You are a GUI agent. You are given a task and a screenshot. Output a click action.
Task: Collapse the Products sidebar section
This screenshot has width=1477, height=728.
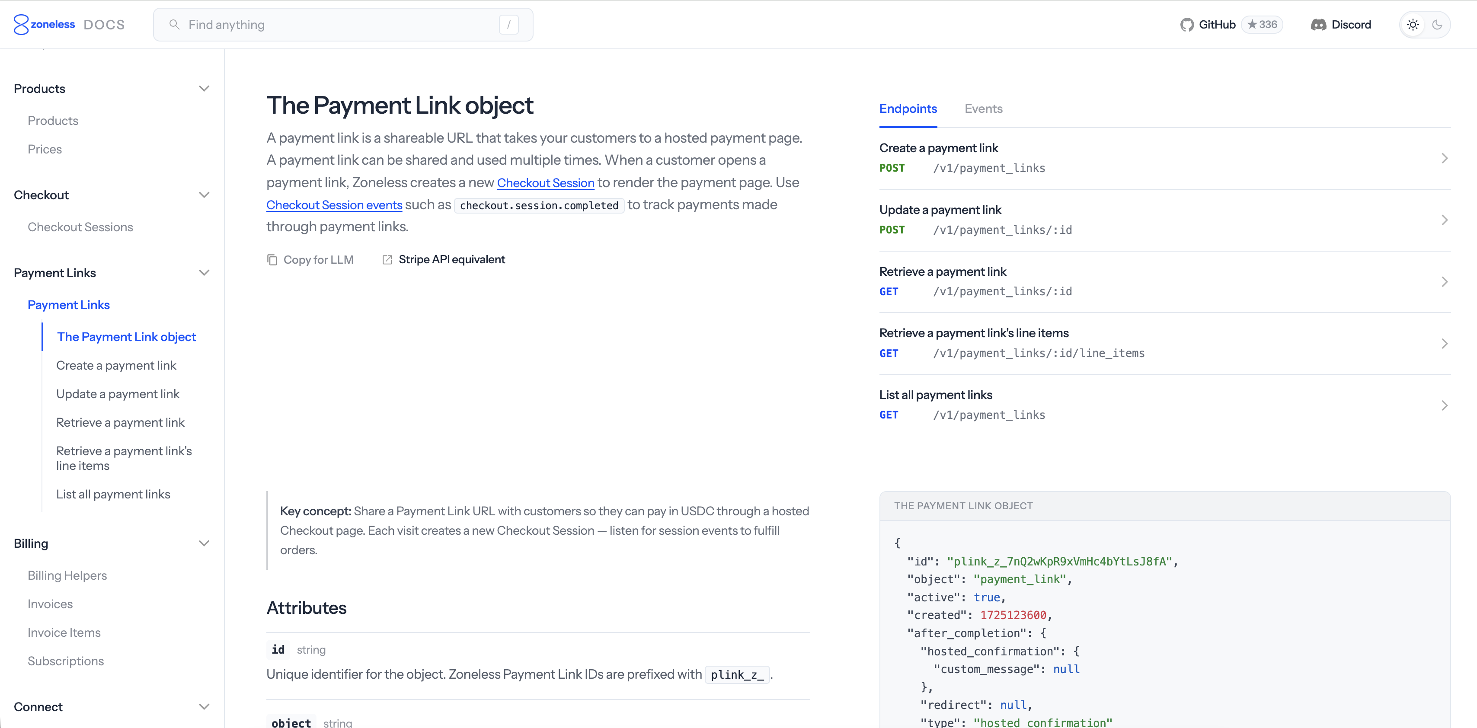pos(204,88)
